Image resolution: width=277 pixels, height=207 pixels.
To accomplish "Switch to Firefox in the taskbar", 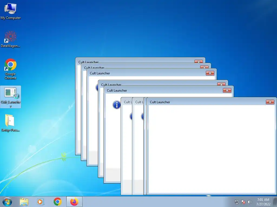I will point(74,202).
